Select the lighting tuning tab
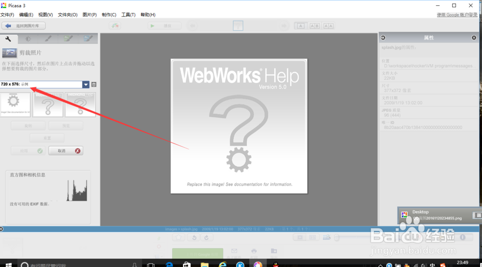The width and height of the screenshot is (482, 267). [x=28, y=39]
